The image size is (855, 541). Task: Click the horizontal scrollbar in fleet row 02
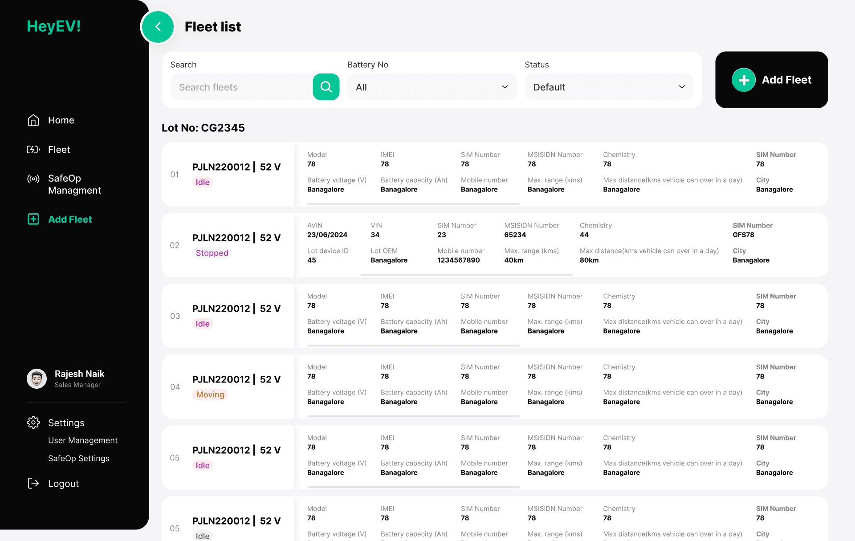coord(466,275)
